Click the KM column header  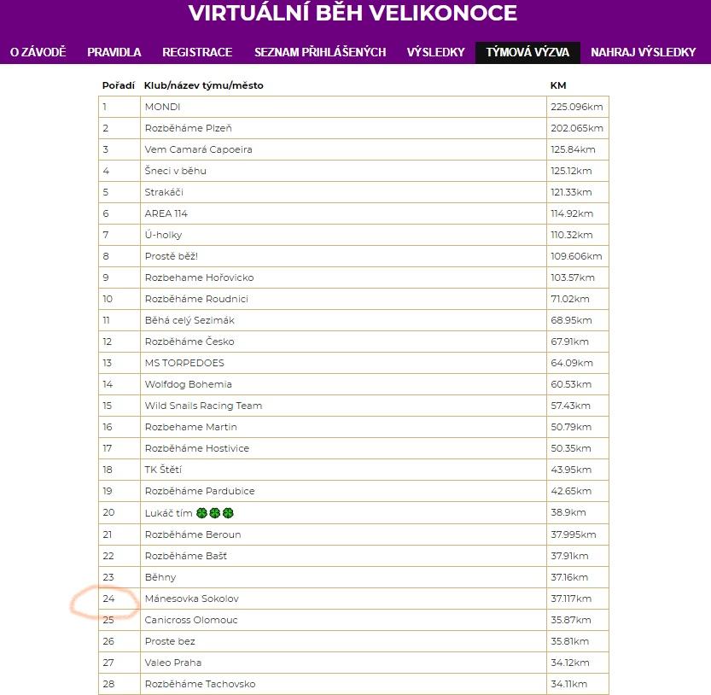click(x=558, y=85)
